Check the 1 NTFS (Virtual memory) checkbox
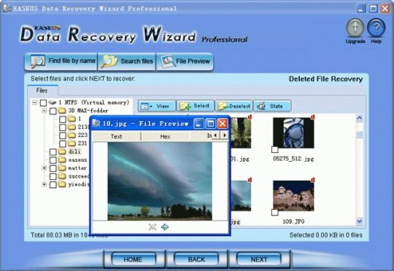Viewport: 394px width, 271px height. pyautogui.click(x=43, y=103)
